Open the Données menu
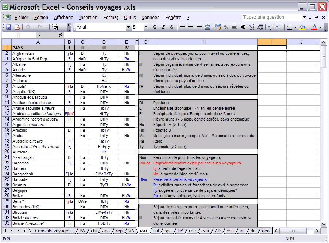This screenshot has height=243, width=329. pyautogui.click(x=150, y=18)
